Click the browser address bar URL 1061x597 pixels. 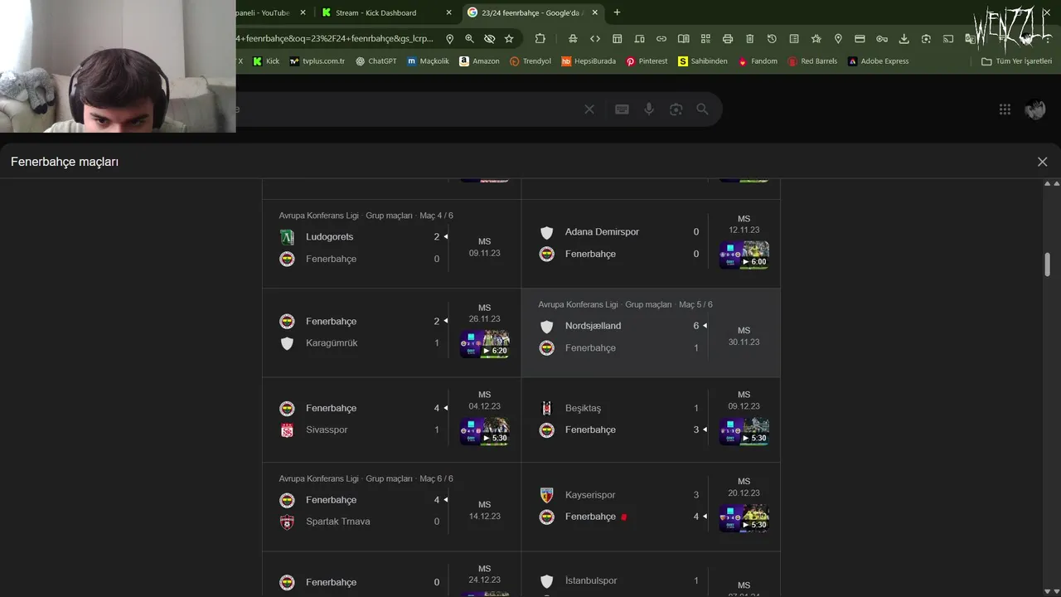[335, 38]
